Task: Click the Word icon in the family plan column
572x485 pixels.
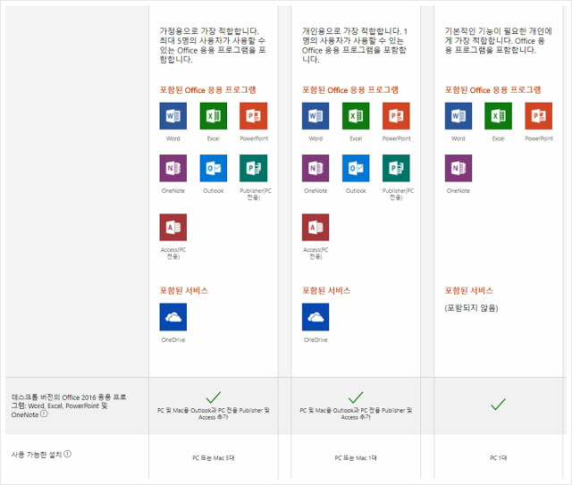Action: click(172, 116)
